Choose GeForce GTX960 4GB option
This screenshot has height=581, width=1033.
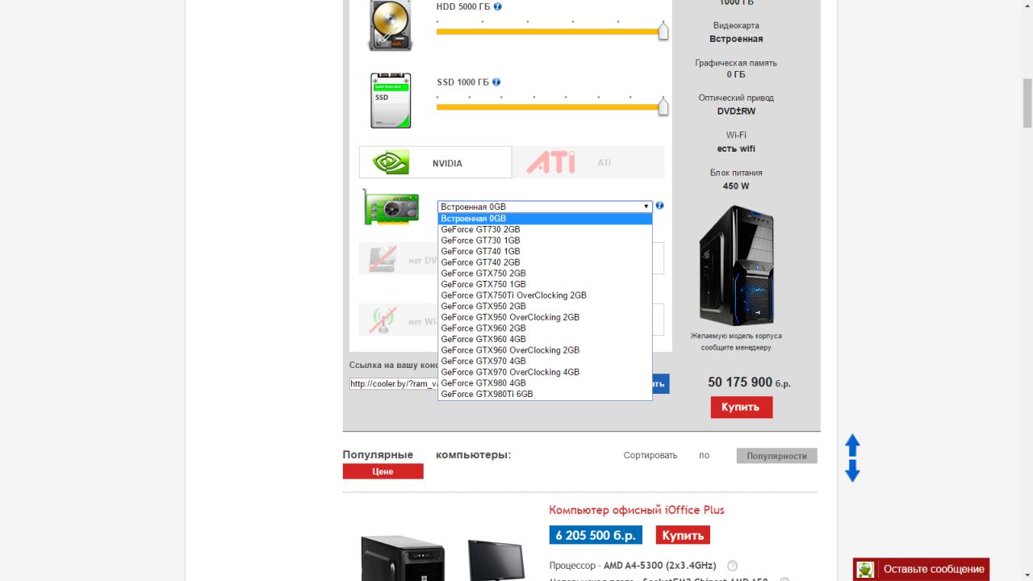pyautogui.click(x=545, y=339)
